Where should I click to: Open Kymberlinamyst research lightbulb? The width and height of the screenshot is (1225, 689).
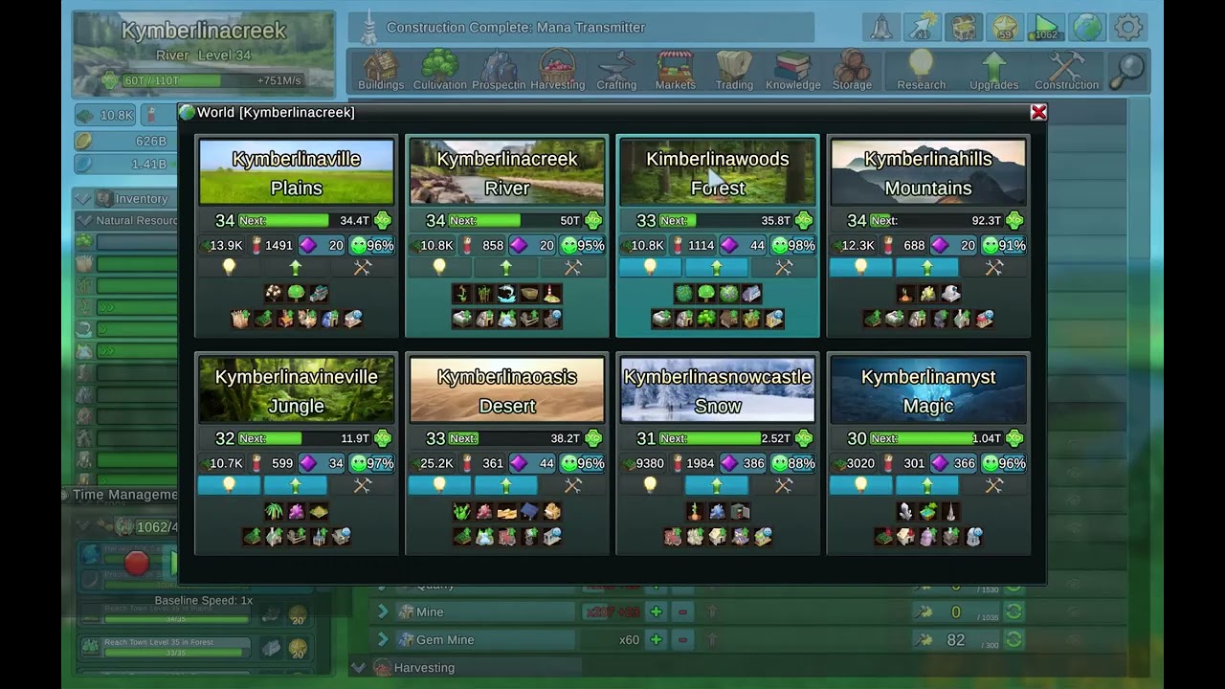coord(860,486)
